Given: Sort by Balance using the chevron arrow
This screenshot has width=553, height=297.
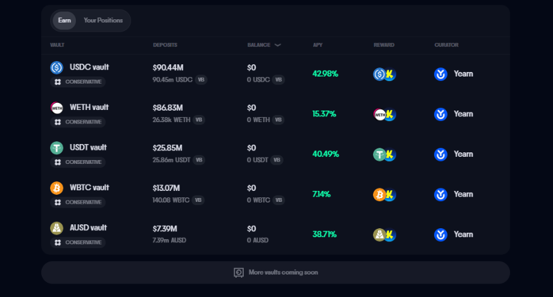Looking at the screenshot, I should click(x=278, y=45).
